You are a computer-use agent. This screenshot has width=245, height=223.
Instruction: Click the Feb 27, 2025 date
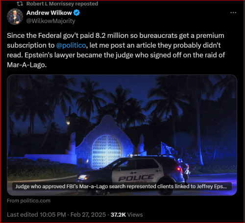(x=88, y=215)
